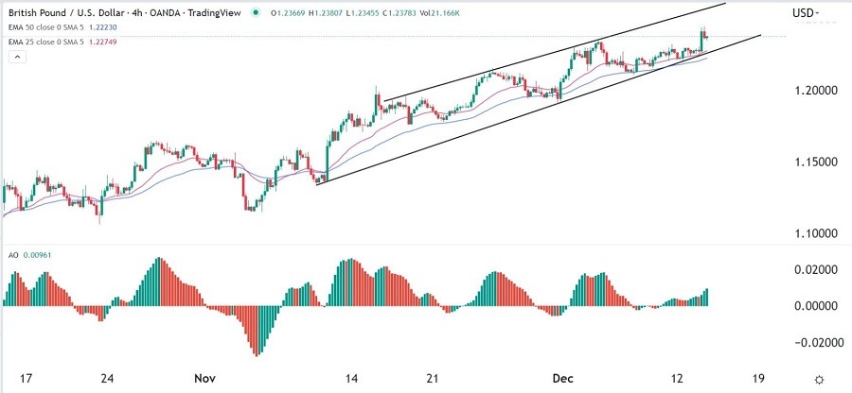
Task: Open the USD currency dropdown
Action: click(x=808, y=13)
